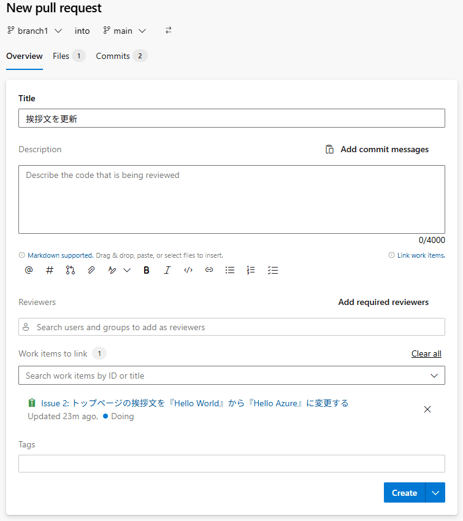Focus the Description text area

[x=232, y=199]
